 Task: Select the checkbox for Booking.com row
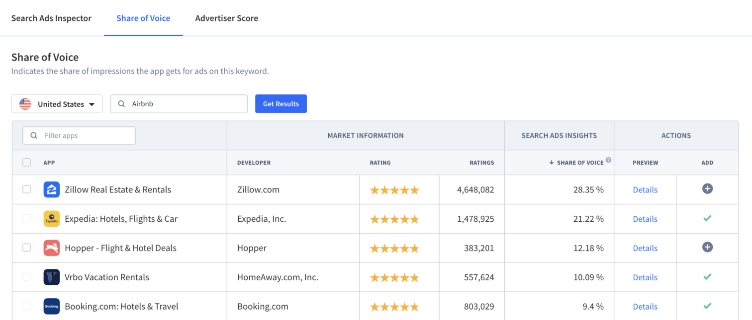click(x=26, y=306)
